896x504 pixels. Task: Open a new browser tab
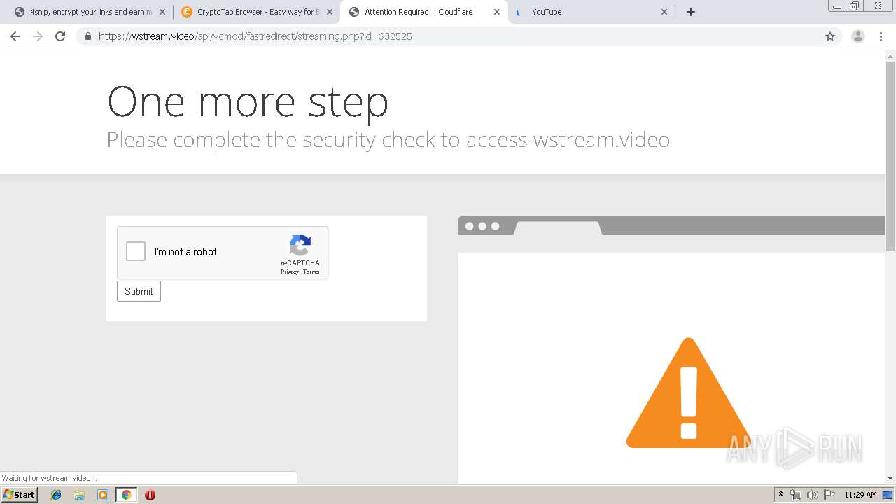click(691, 12)
